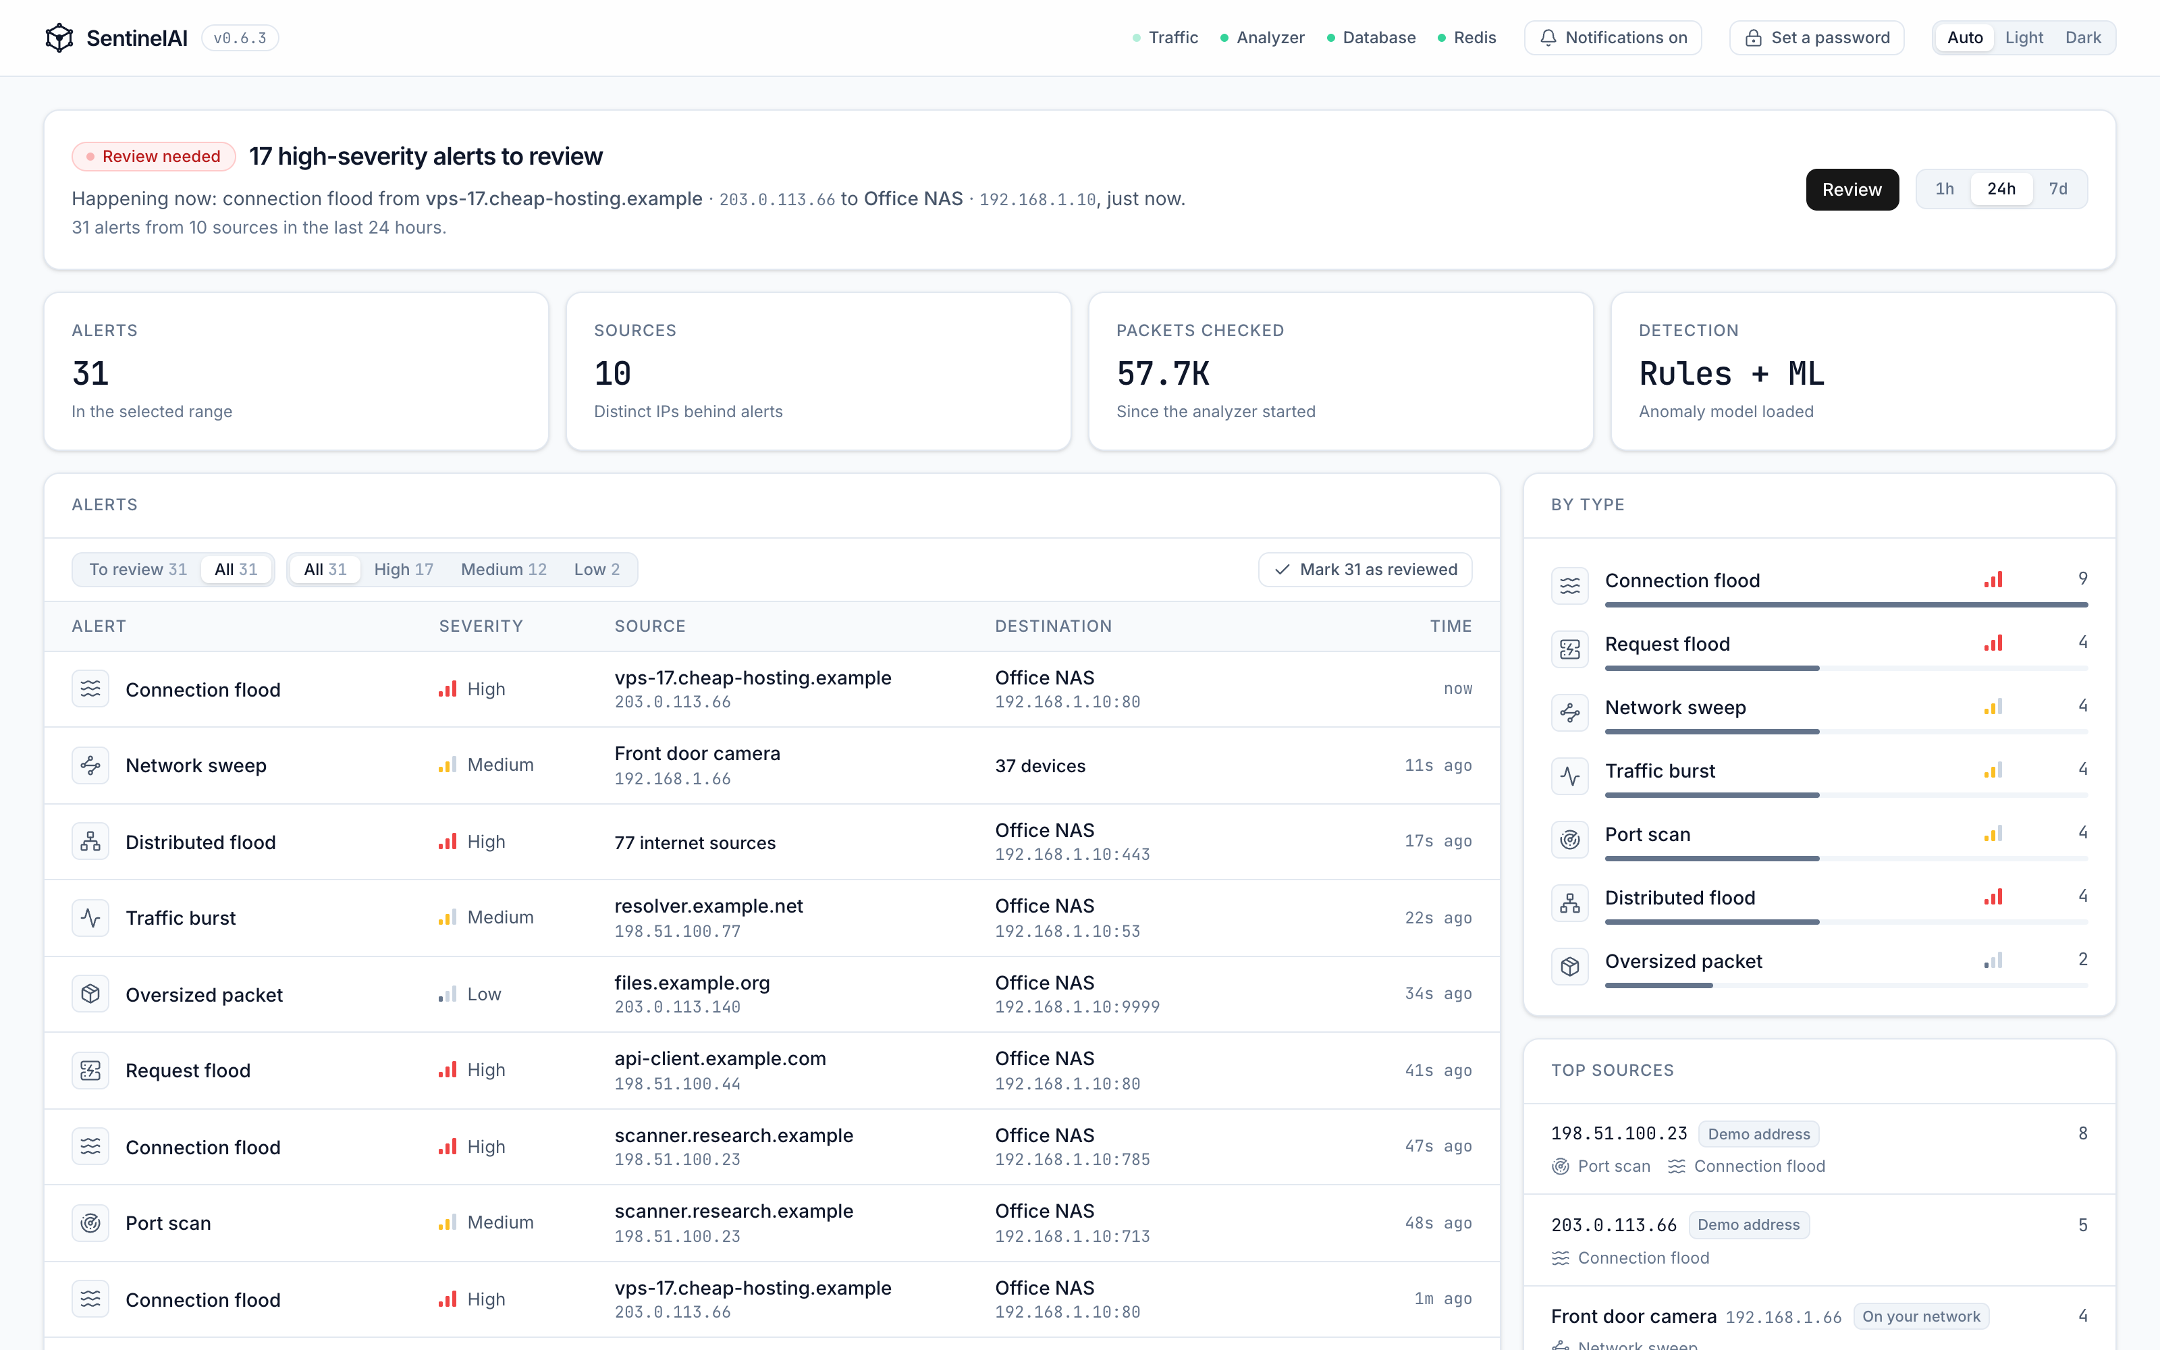
Task: Click the Distributed flood icon in 77 internet sources row
Action: click(90, 841)
